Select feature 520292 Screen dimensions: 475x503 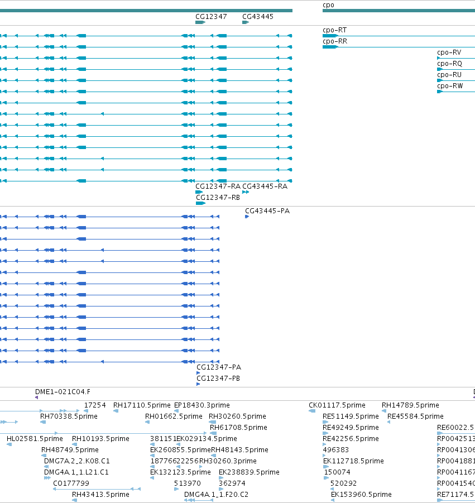[343, 483]
